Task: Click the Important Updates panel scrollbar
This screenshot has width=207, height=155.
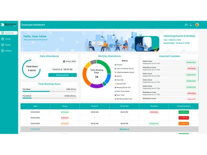Action: click(x=198, y=74)
